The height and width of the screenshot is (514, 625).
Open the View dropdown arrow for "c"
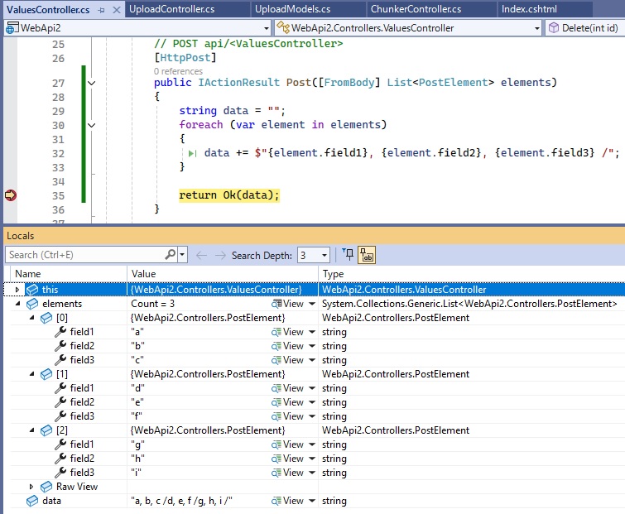312,360
